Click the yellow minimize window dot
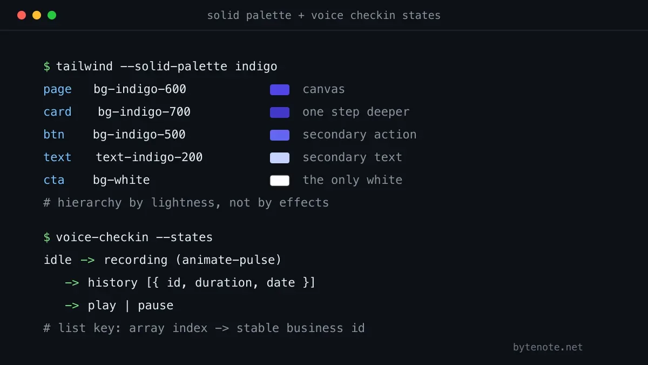Viewport: 648px width, 365px height. point(37,15)
